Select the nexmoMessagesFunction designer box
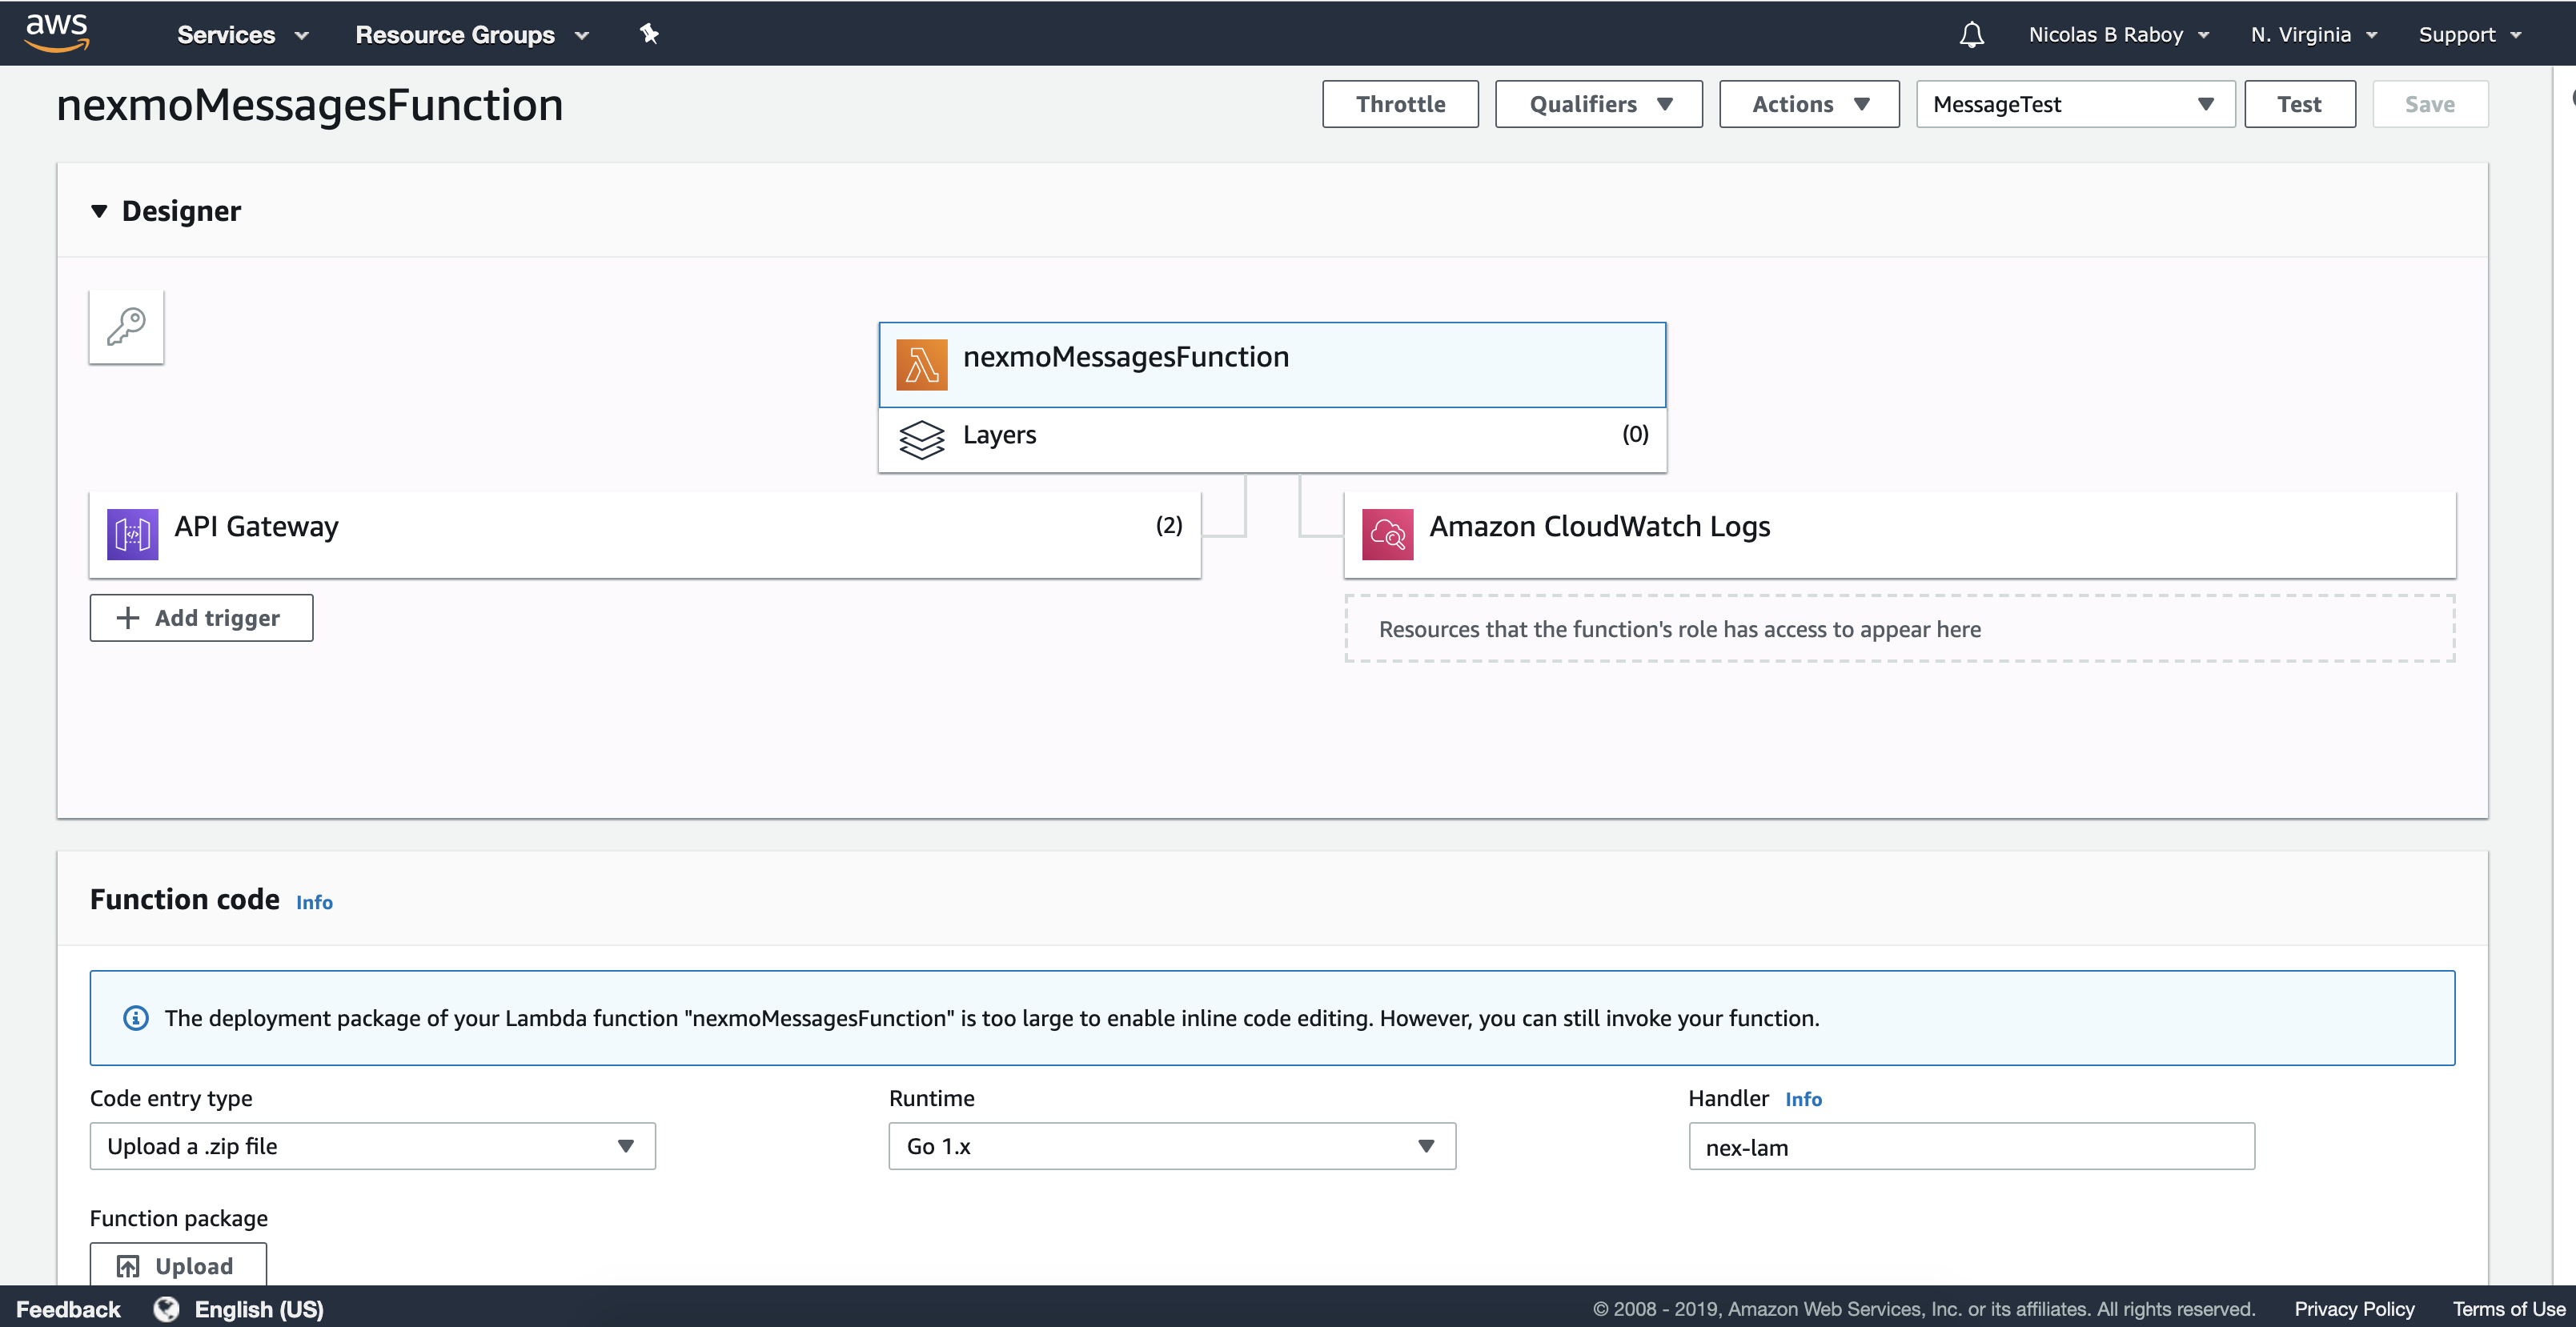Screen dimensions: 2576x1327 pyautogui.click(x=1272, y=364)
